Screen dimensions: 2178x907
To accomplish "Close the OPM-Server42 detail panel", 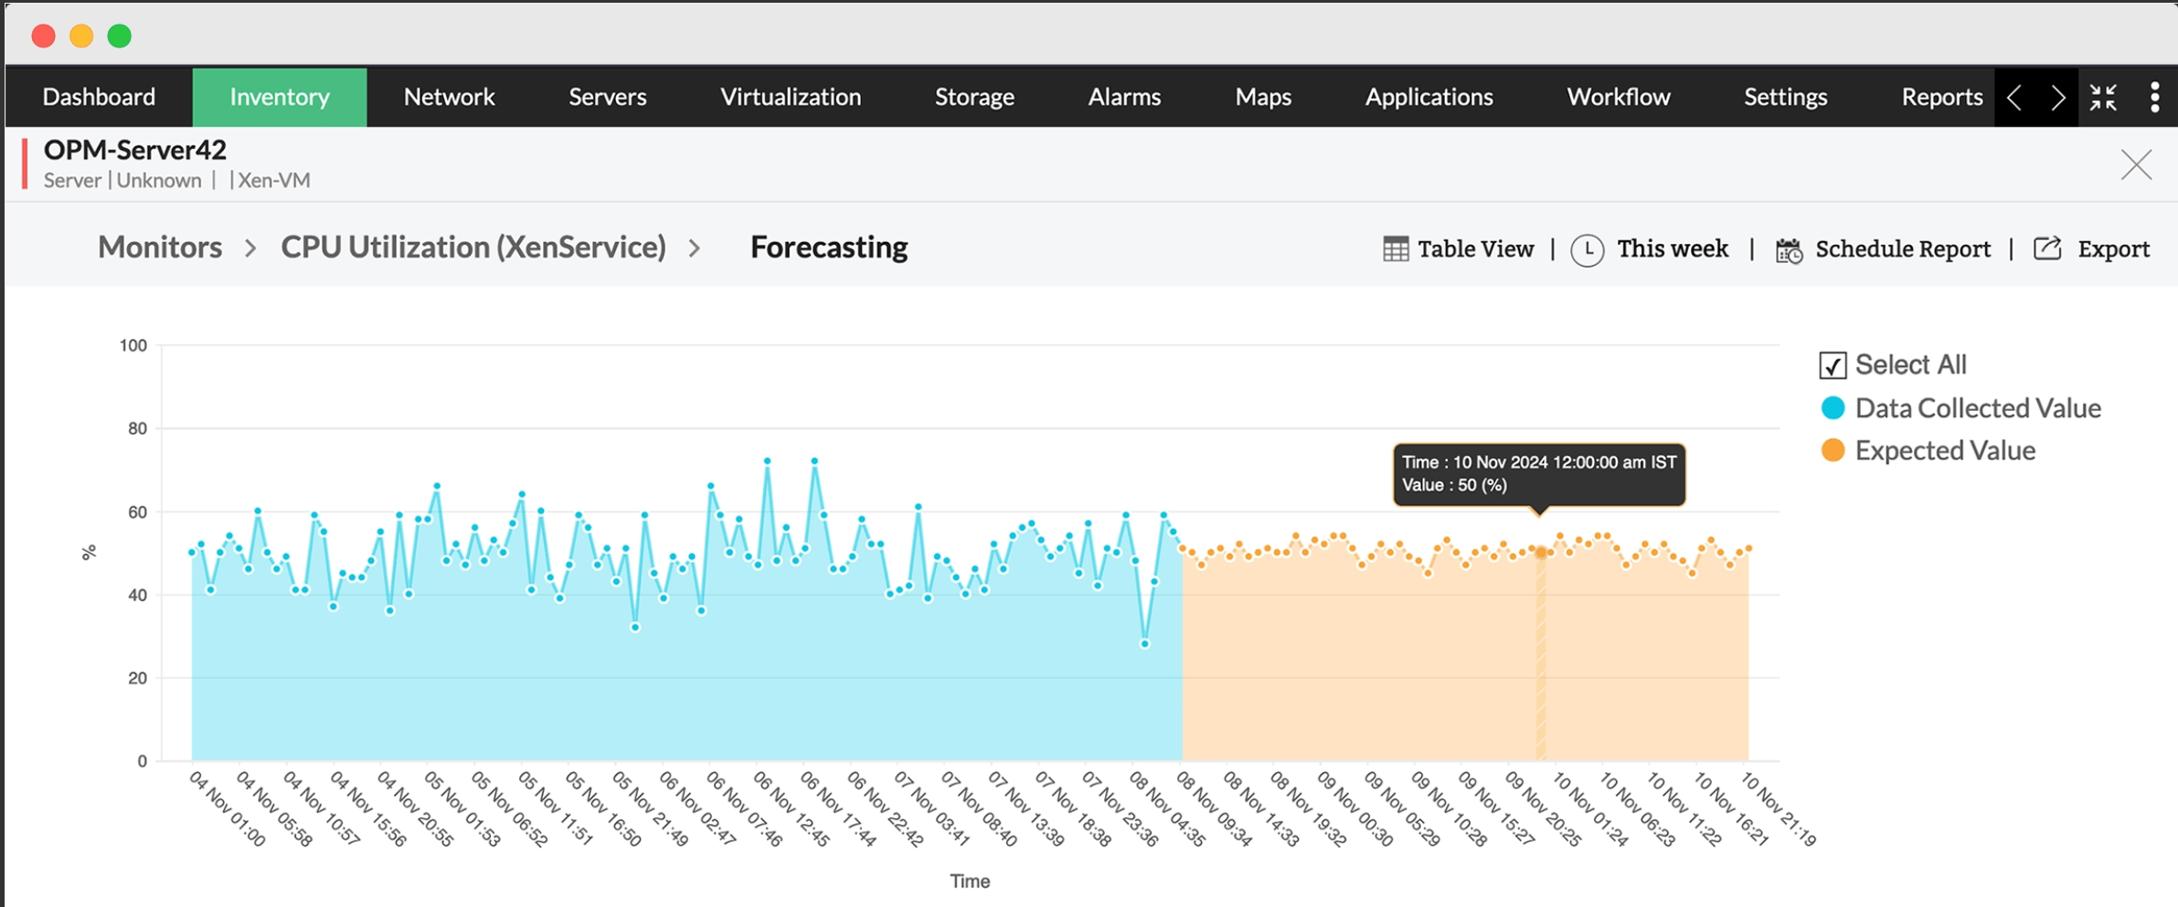I will [x=2136, y=165].
